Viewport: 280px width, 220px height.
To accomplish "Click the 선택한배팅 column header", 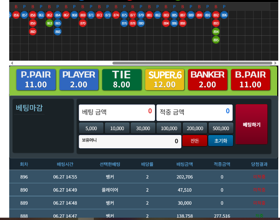I will coord(110,164).
